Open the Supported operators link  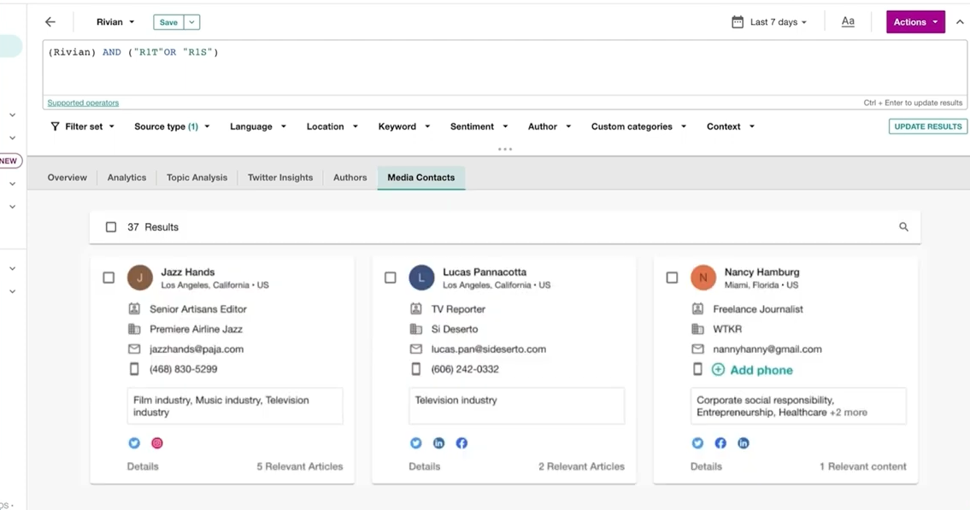coord(83,103)
